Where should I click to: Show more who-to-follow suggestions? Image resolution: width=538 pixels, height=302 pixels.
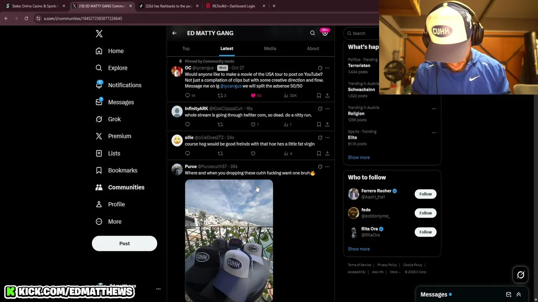click(x=359, y=249)
